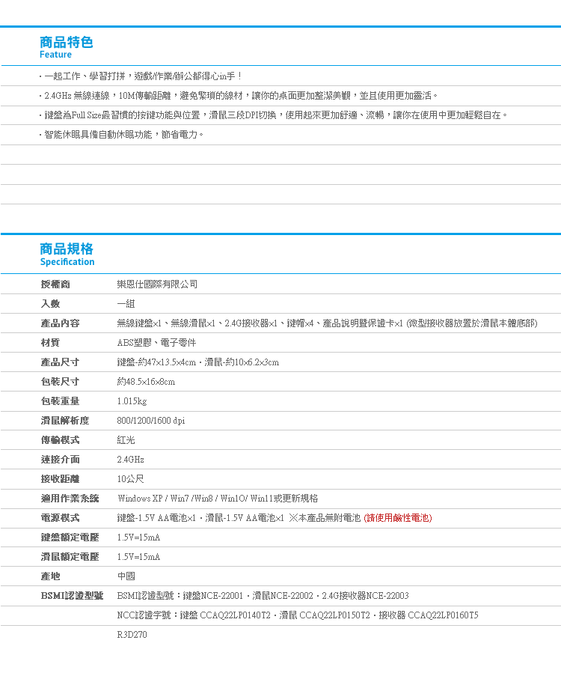The width and height of the screenshot is (561, 673).
Task: Click the 800/1200/1600 dpi resolution value
Action: pos(151,421)
